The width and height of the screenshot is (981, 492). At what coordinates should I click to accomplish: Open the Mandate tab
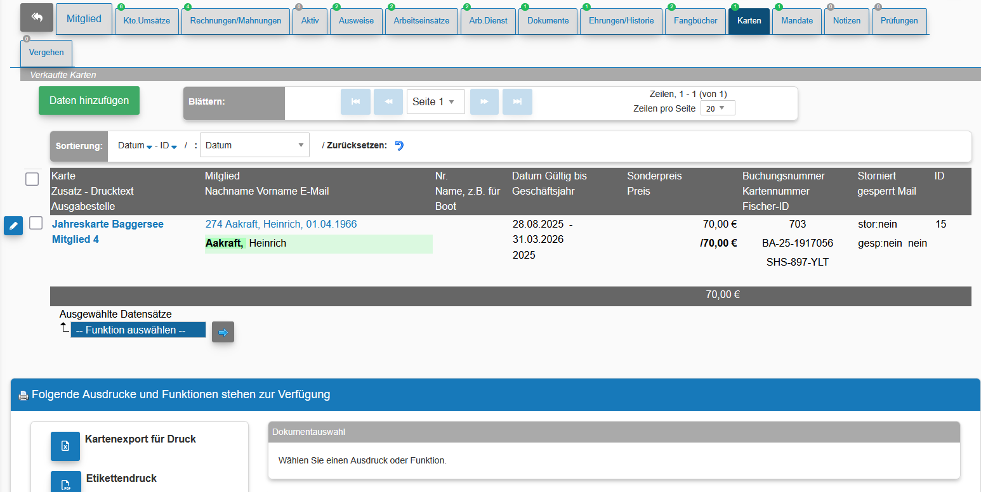[797, 21]
